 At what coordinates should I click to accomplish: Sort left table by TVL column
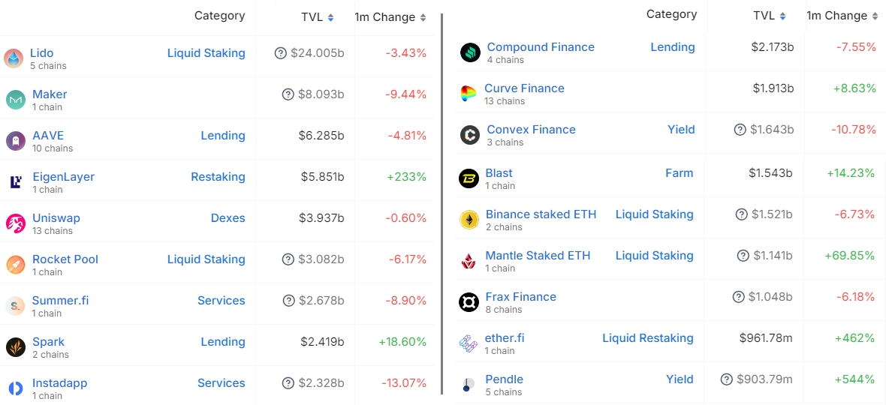pos(317,17)
